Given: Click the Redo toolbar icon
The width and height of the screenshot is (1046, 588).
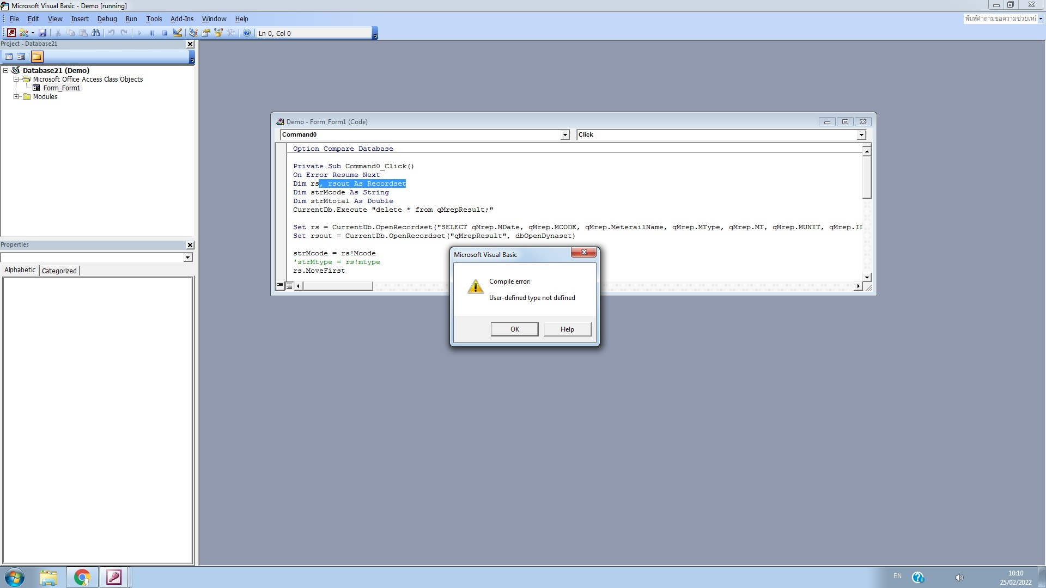Looking at the screenshot, I should coord(124,33).
